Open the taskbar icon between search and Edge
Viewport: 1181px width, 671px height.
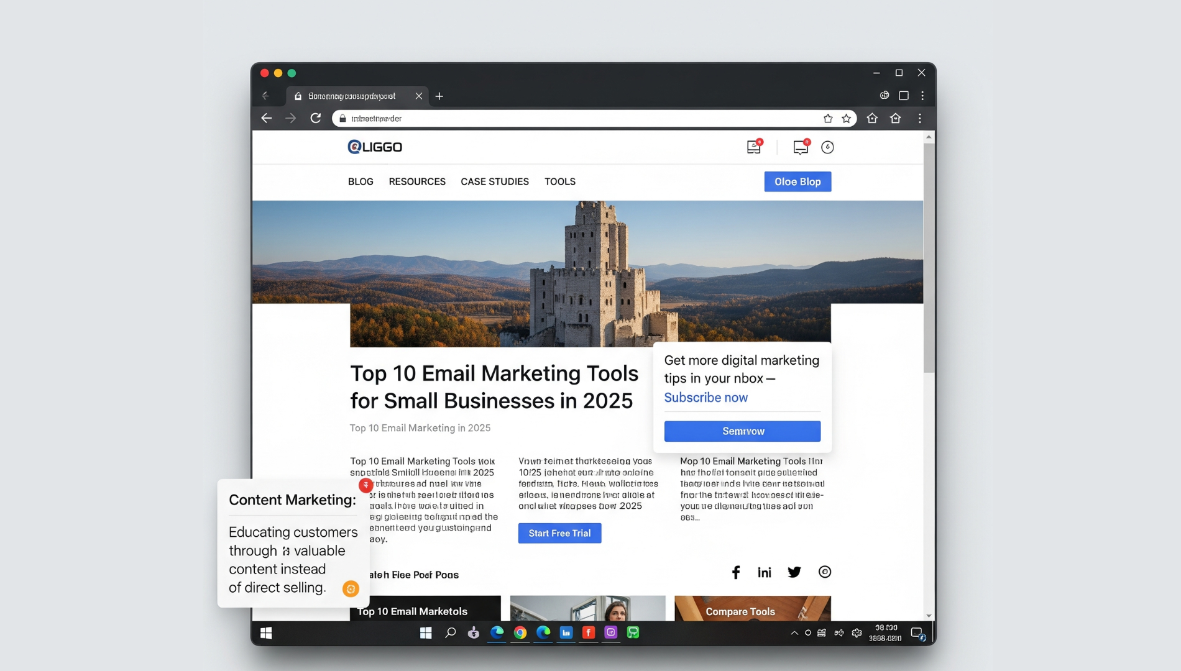[x=474, y=632]
